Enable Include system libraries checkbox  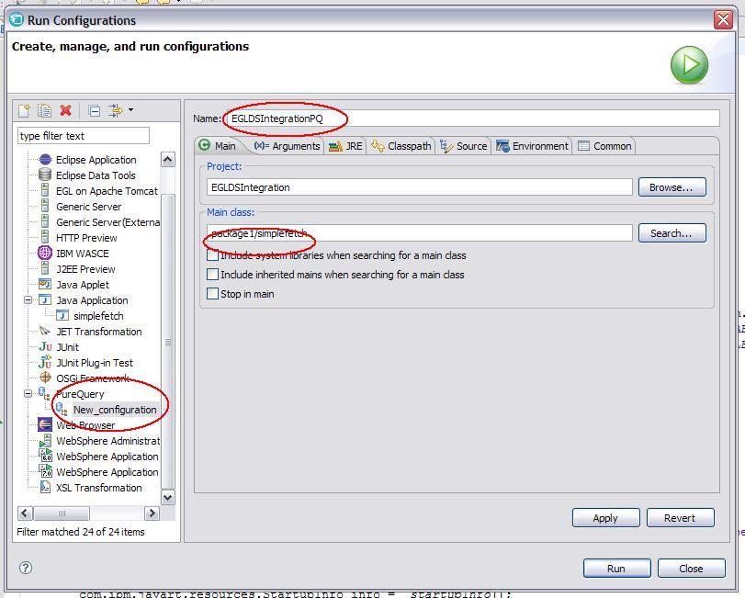212,255
